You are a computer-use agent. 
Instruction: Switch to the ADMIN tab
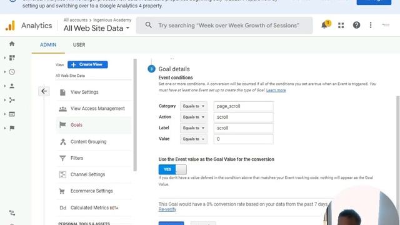[48, 45]
